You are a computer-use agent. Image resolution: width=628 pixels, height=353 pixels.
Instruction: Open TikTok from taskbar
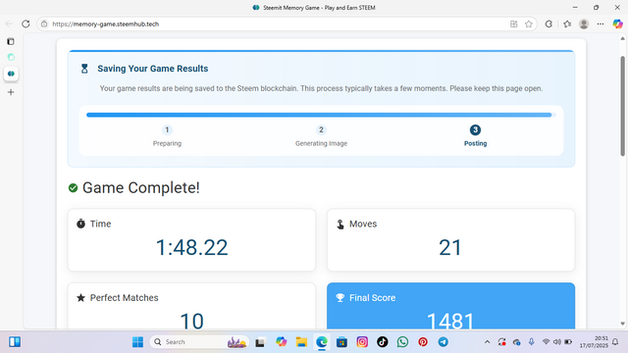pyautogui.click(x=383, y=342)
